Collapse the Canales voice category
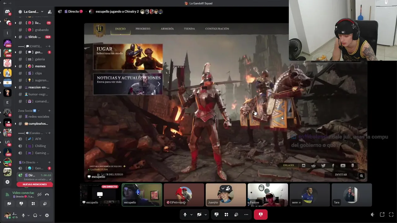 (32, 133)
